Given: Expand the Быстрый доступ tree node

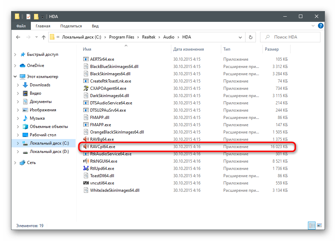Looking at the screenshot, I should 15,55.
